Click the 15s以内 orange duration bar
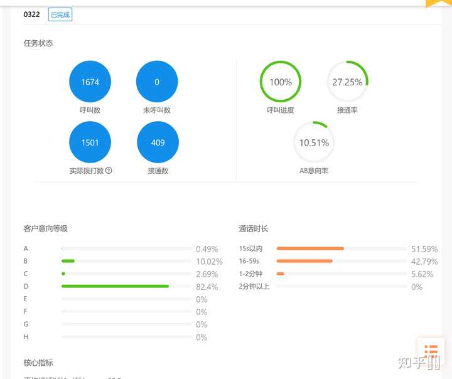Viewport: 452px width, 379px height. pyautogui.click(x=310, y=248)
